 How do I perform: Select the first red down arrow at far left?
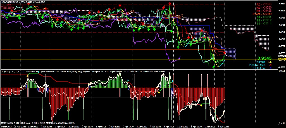[12, 10]
